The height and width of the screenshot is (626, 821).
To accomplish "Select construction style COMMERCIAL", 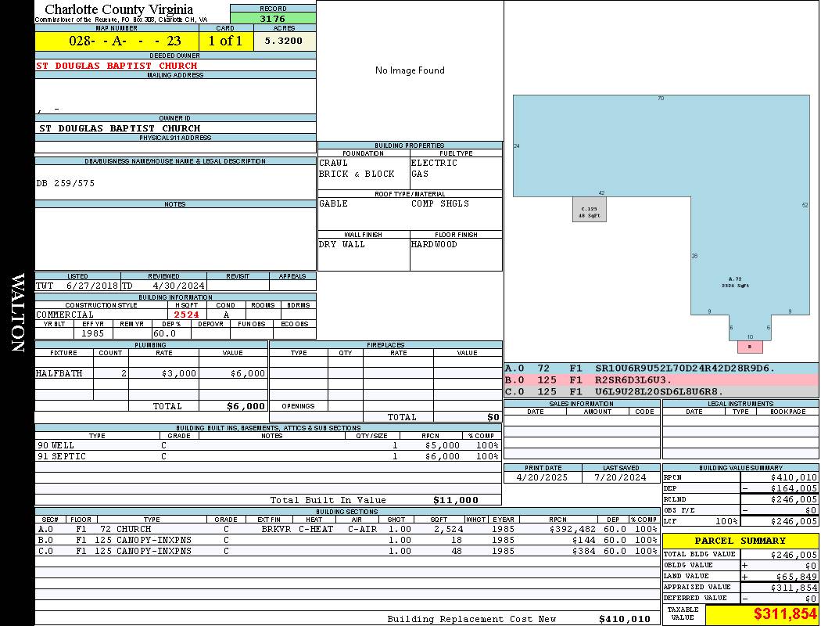I will click(x=65, y=315).
